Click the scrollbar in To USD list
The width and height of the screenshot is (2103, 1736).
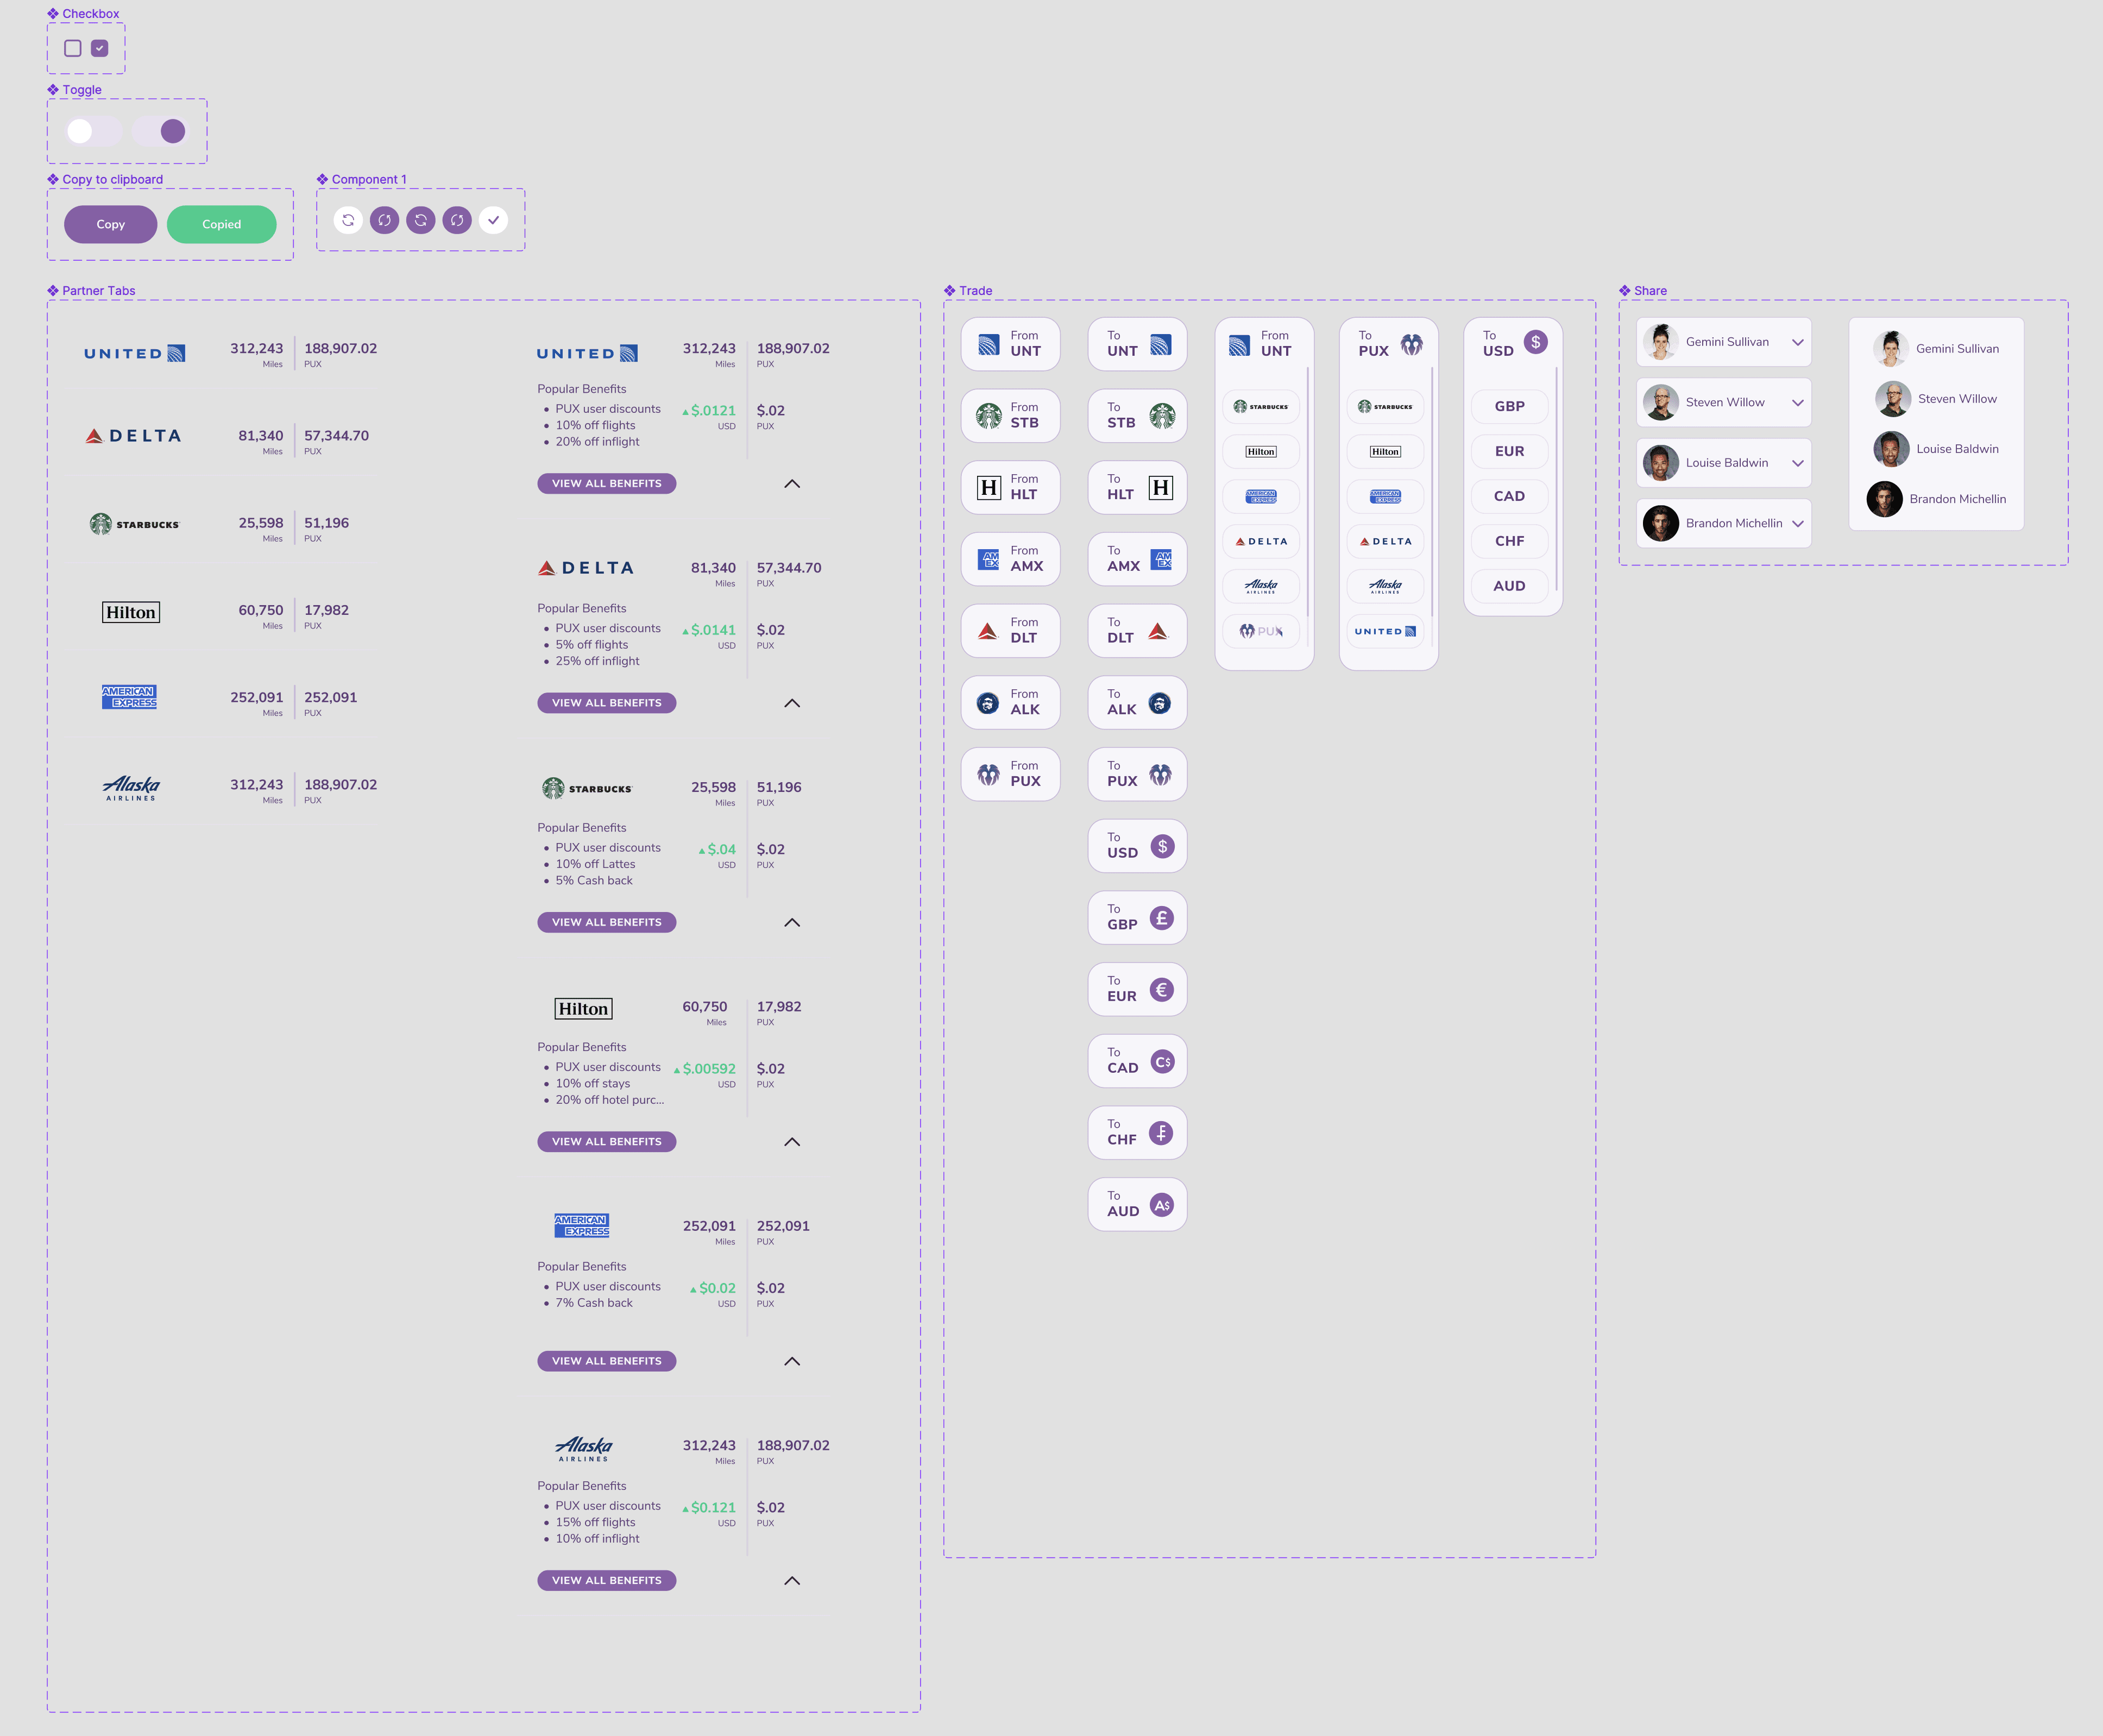(x=1556, y=480)
